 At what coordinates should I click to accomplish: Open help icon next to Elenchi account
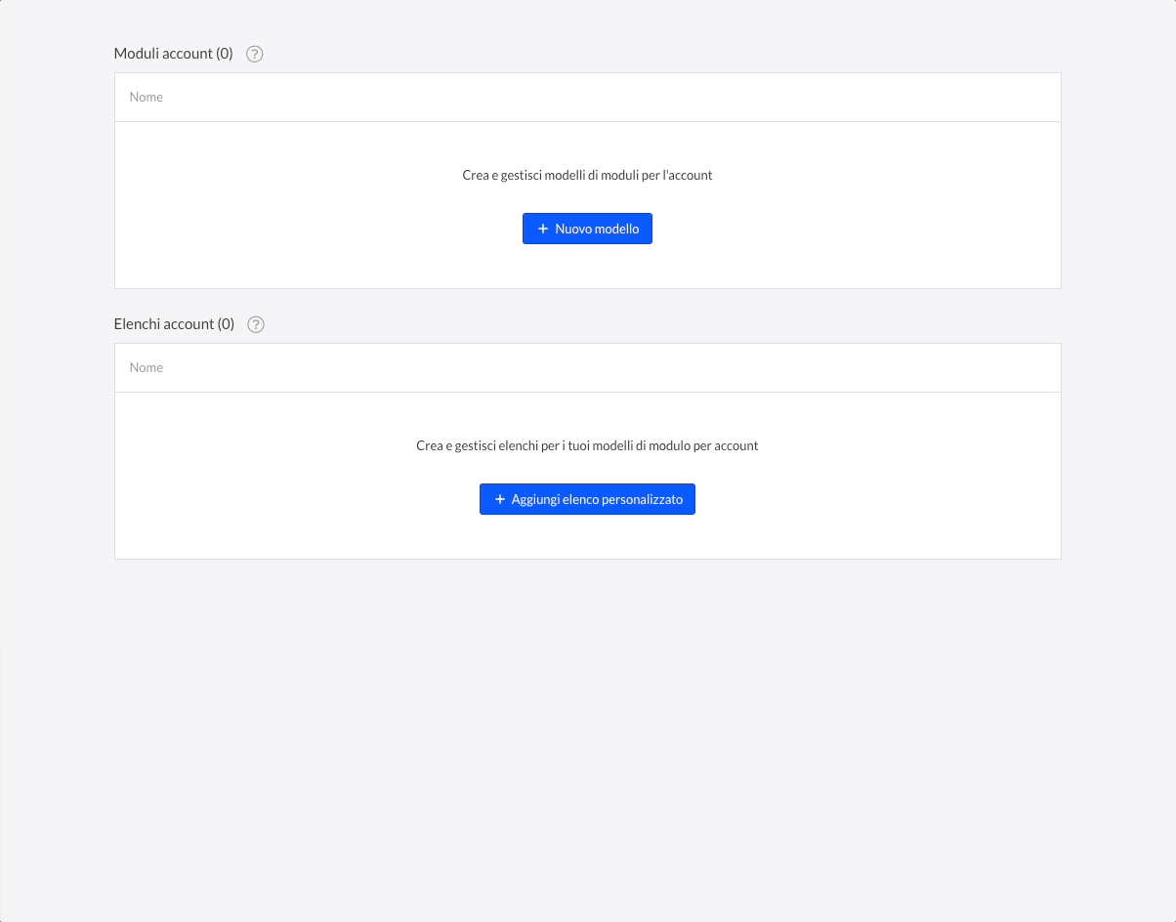click(256, 324)
